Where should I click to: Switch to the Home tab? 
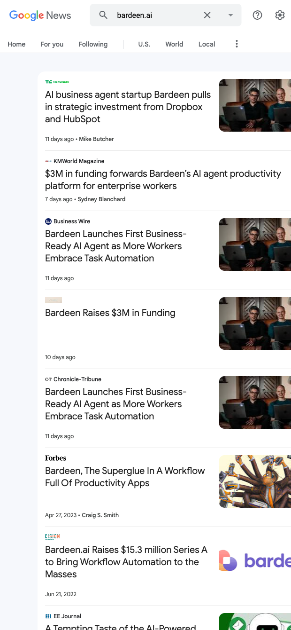pyautogui.click(x=16, y=44)
